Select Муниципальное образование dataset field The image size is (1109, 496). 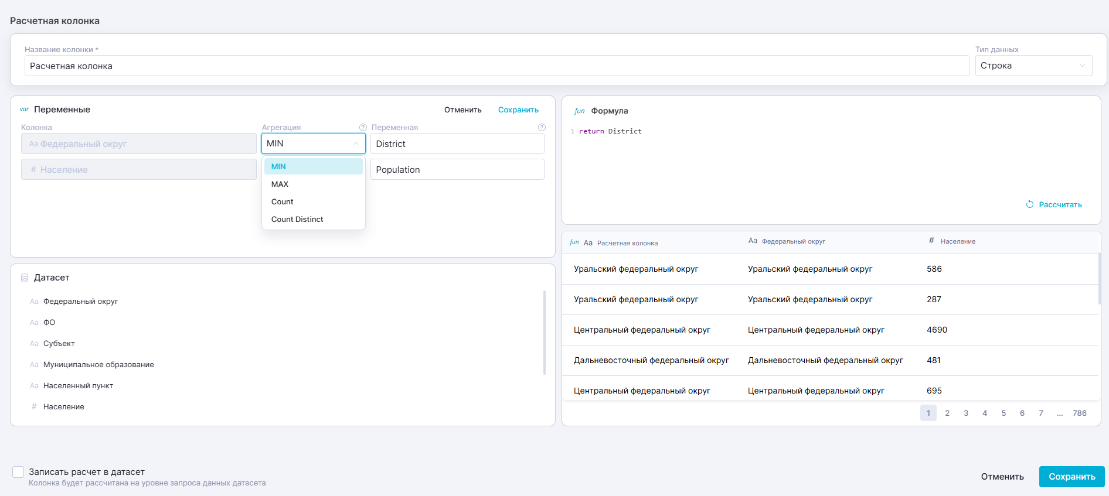click(x=98, y=364)
